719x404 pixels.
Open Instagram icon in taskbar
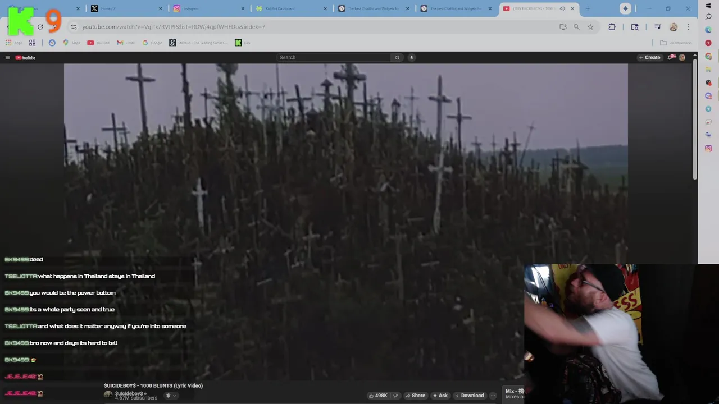[708, 148]
